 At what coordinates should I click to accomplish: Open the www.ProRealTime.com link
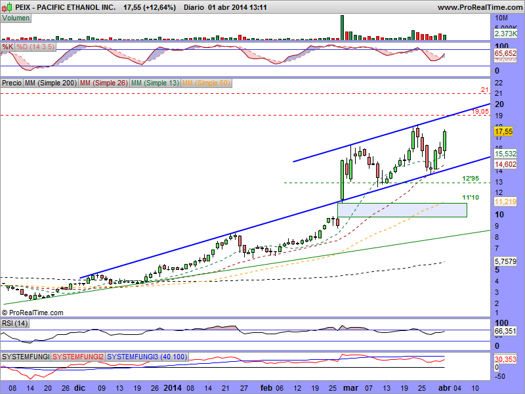pos(480,7)
